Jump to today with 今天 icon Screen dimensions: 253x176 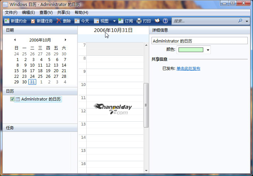77,21
